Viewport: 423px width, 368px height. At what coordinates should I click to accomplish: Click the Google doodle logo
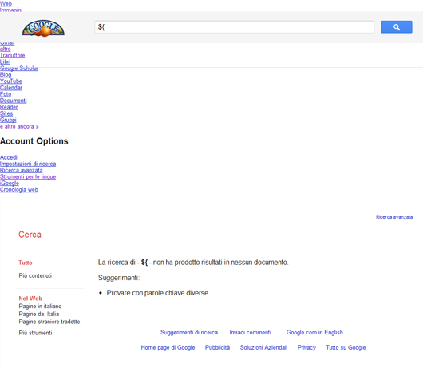coord(43,28)
